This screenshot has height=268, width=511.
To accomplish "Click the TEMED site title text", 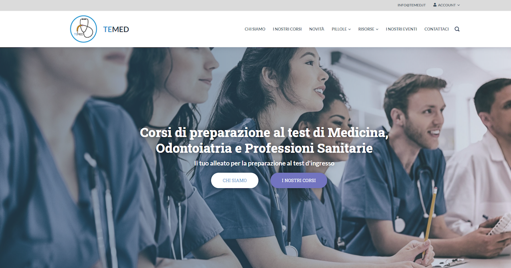I will pyautogui.click(x=116, y=29).
